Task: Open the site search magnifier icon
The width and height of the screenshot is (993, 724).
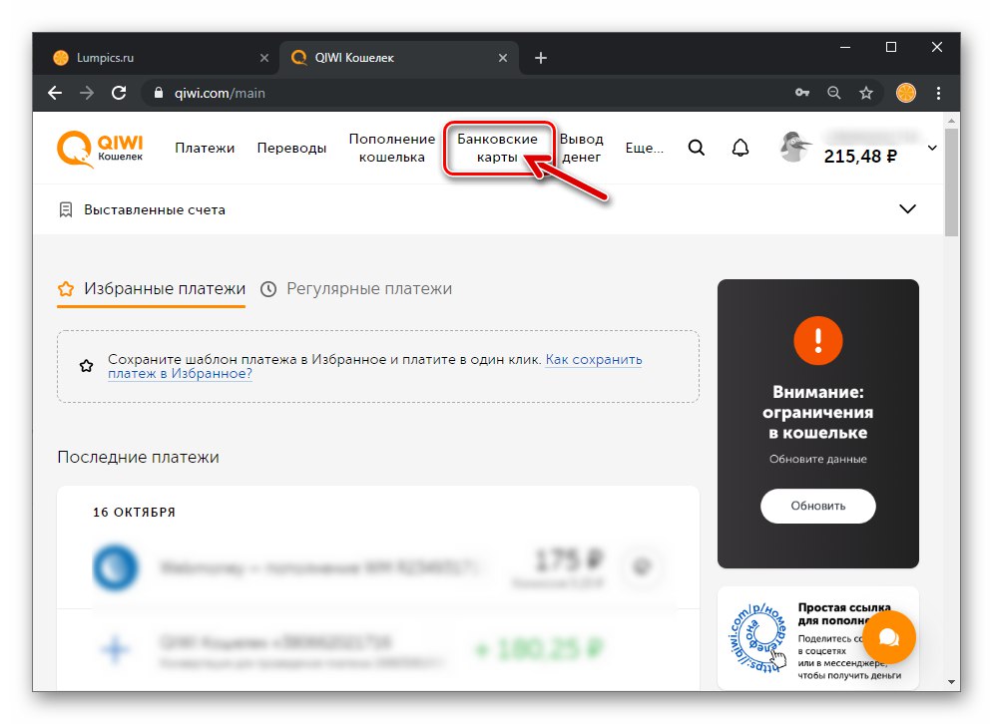Action: pos(696,148)
